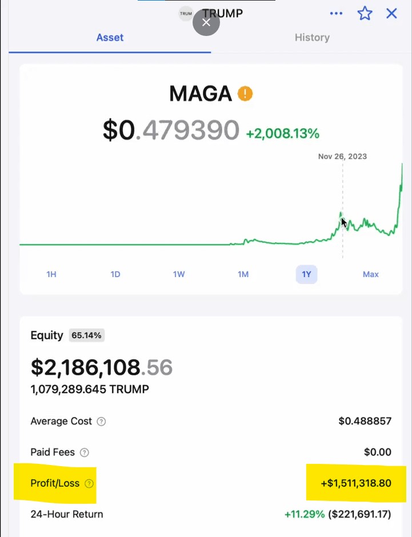Viewport: 412px width, 537px height.
Task: Open the Paid Fees help icon
Action: [x=84, y=453]
